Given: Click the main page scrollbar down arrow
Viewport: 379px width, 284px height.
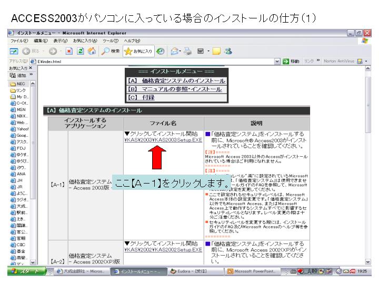Looking at the screenshot, I should click(x=368, y=262).
